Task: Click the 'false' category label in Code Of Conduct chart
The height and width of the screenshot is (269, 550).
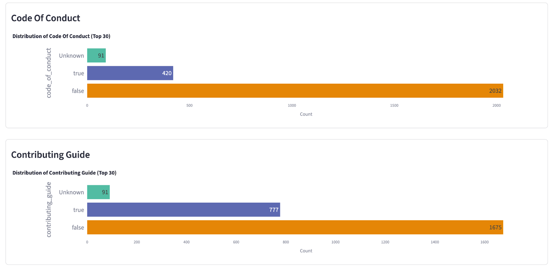Action: (78, 91)
